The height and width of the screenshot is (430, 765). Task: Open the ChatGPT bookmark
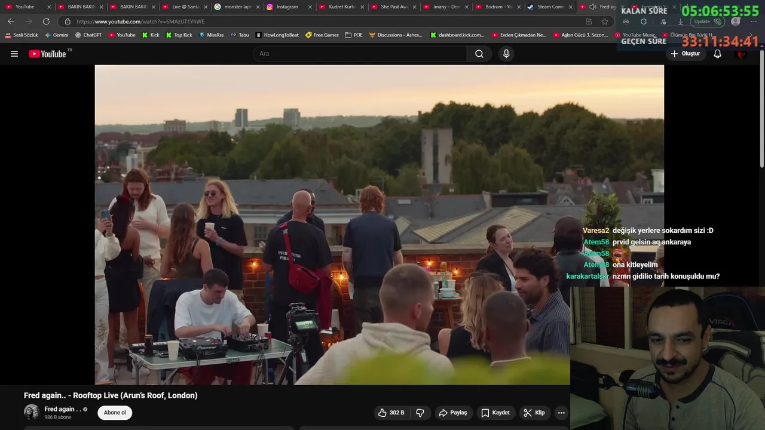pos(88,35)
